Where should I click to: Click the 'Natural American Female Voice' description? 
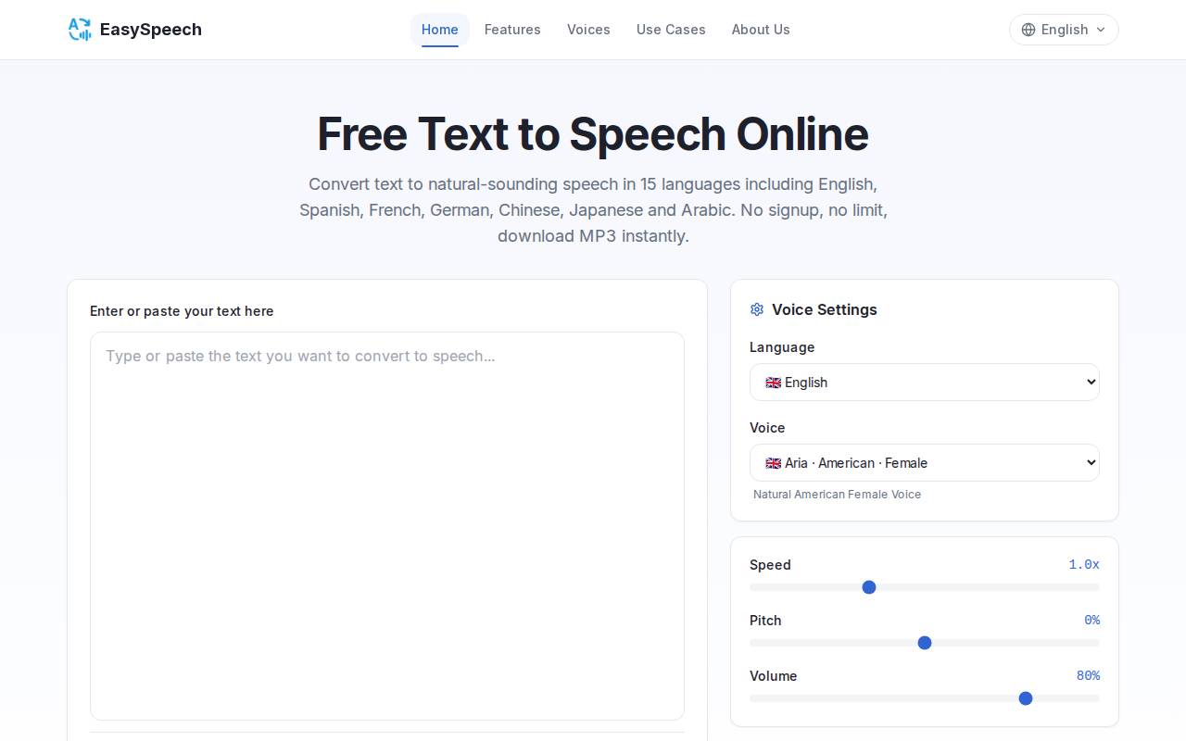[x=838, y=495]
